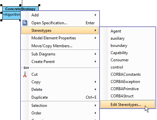Click the Open Specification document icon
157x120 pixels.
[25, 23]
